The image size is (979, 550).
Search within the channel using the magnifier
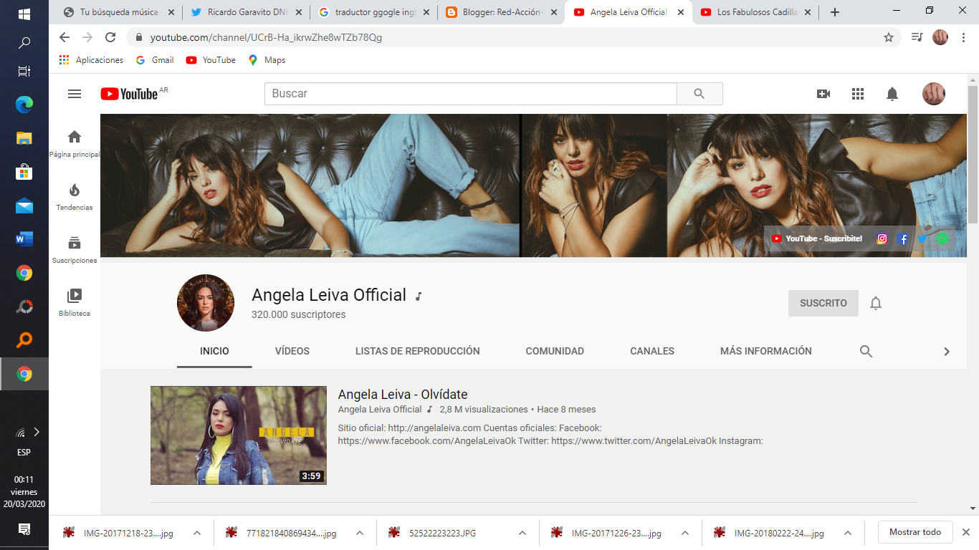pyautogui.click(x=866, y=351)
